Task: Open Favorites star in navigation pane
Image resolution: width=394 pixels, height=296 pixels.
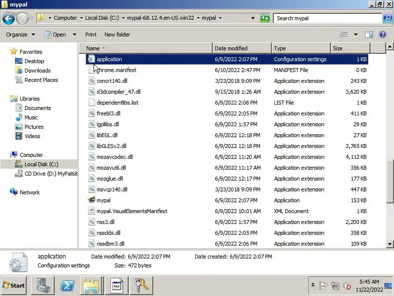Action: click(x=14, y=52)
